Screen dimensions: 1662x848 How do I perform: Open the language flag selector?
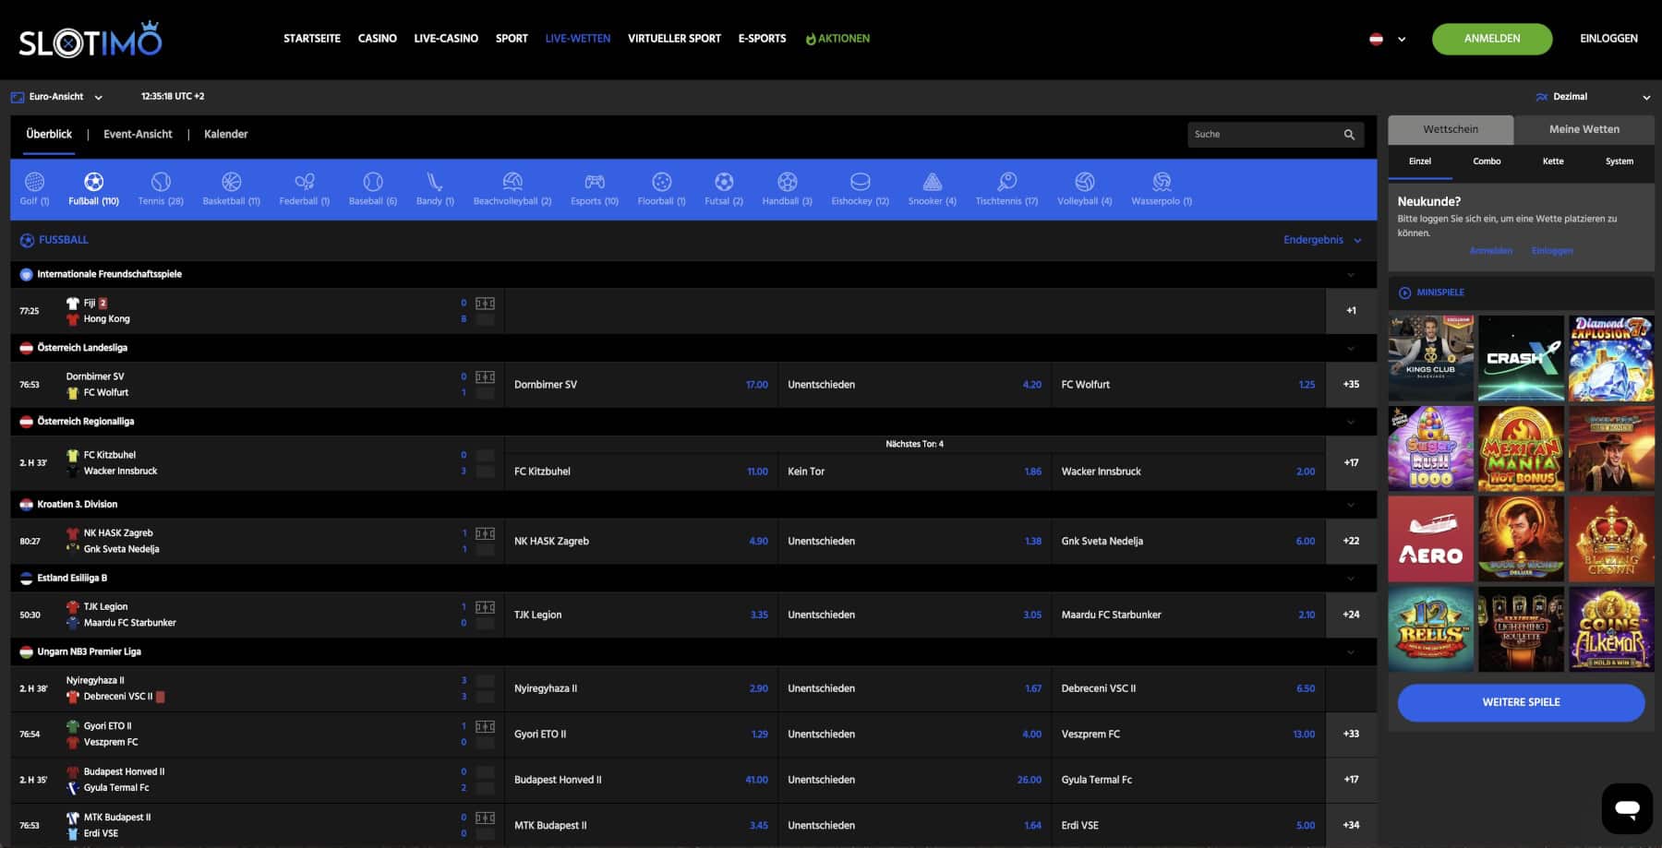(1387, 39)
